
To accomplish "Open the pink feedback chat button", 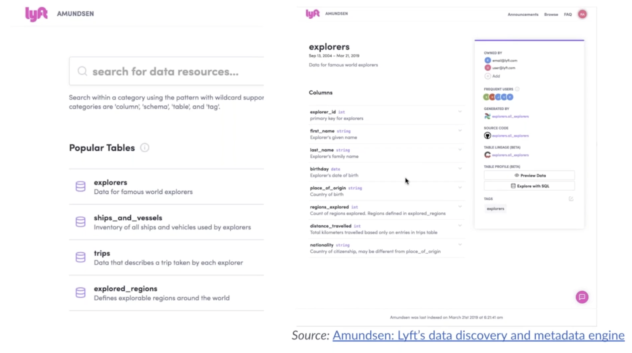I will [x=582, y=297].
